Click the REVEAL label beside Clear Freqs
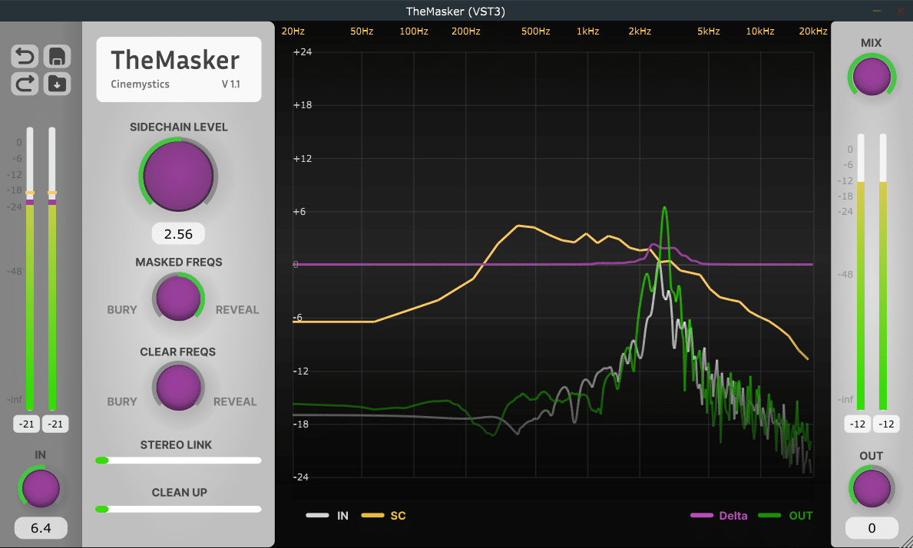 coord(235,401)
